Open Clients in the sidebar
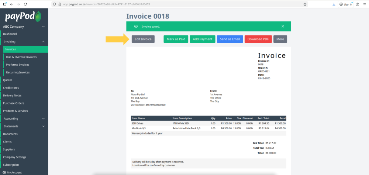 (7, 142)
